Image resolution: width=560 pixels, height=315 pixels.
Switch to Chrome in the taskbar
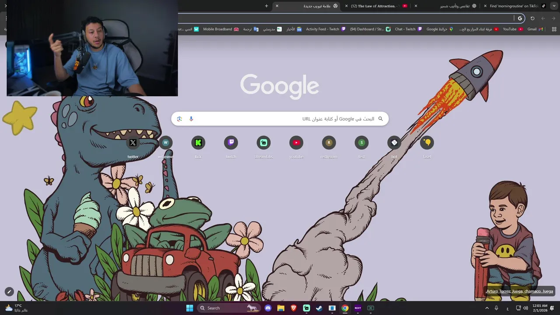(345, 308)
